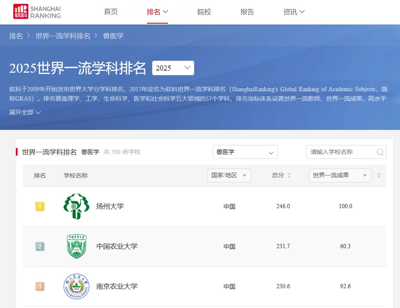The image size is (400, 308).
Task: Go to the 院校 page
Action: [x=204, y=12]
